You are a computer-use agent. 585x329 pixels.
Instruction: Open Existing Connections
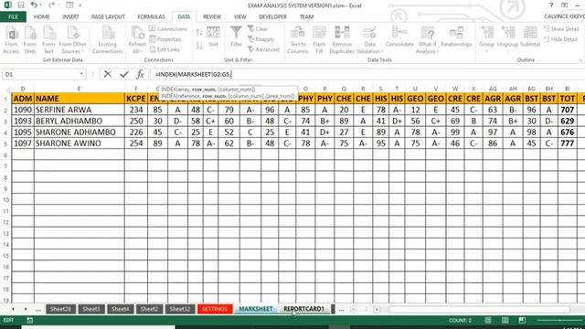click(x=107, y=40)
